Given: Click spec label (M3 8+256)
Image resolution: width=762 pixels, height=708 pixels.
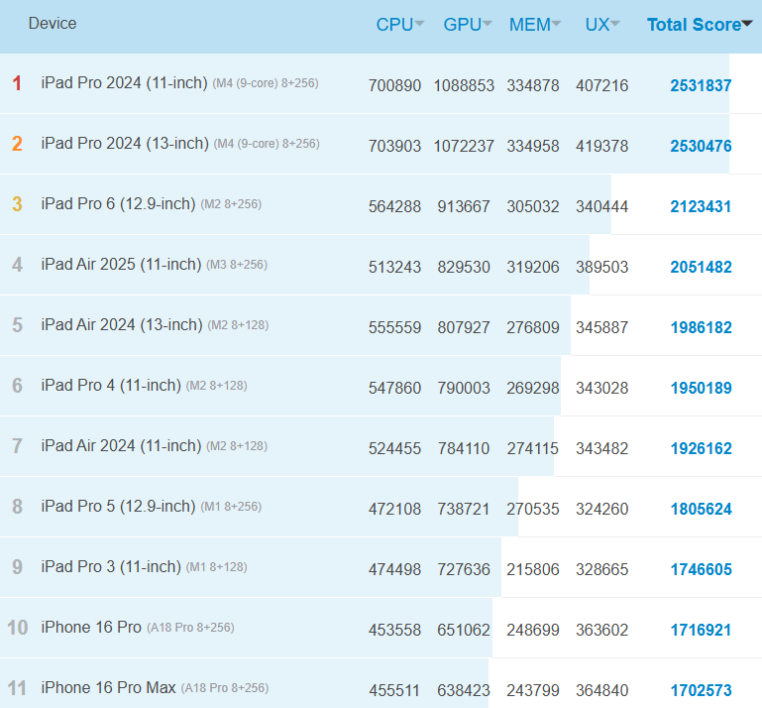Looking at the screenshot, I should click(237, 265).
